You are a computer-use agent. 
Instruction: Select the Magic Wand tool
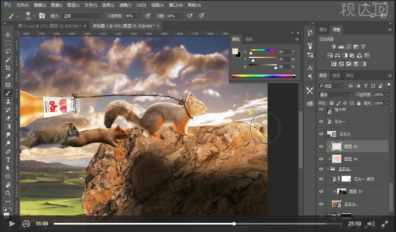pos(8,60)
